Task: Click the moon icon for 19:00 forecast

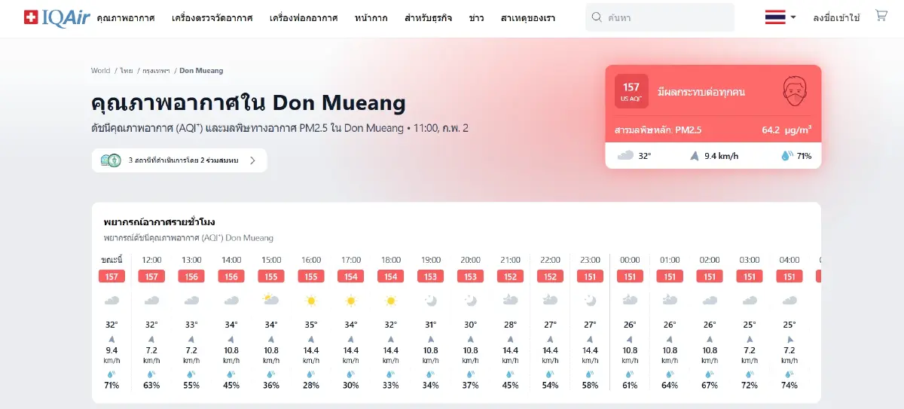Action: (430, 301)
